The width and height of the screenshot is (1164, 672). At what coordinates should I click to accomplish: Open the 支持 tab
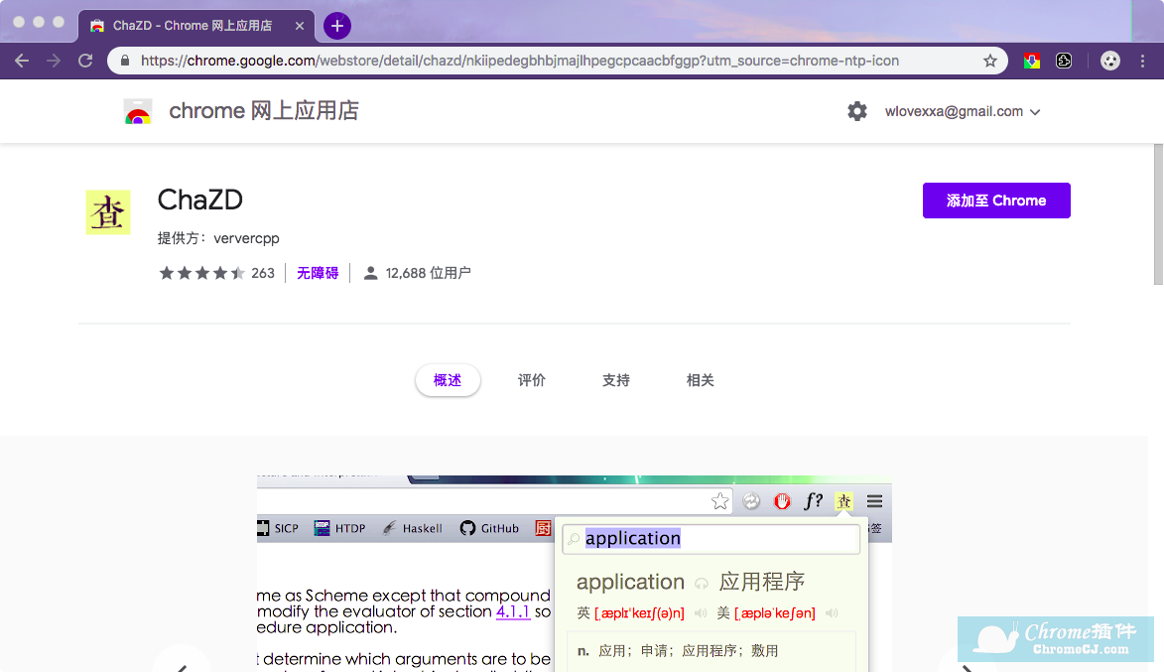pyautogui.click(x=616, y=380)
